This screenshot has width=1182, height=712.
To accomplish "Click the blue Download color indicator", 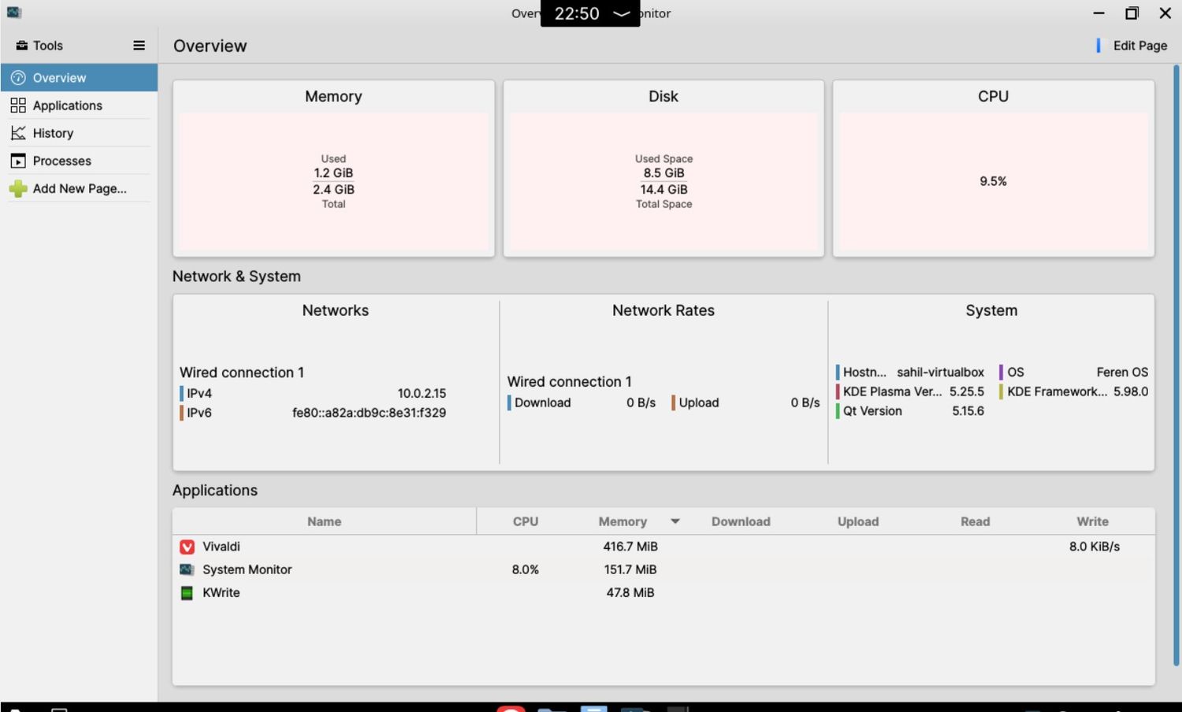I will [x=509, y=402].
